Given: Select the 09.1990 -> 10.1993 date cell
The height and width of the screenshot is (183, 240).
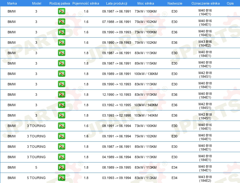Looking at the screenshot, I should click(117, 84).
